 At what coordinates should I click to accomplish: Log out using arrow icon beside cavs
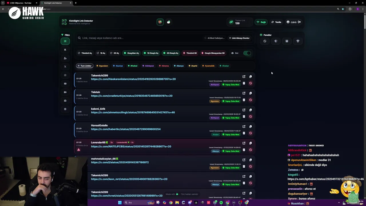click(299, 22)
